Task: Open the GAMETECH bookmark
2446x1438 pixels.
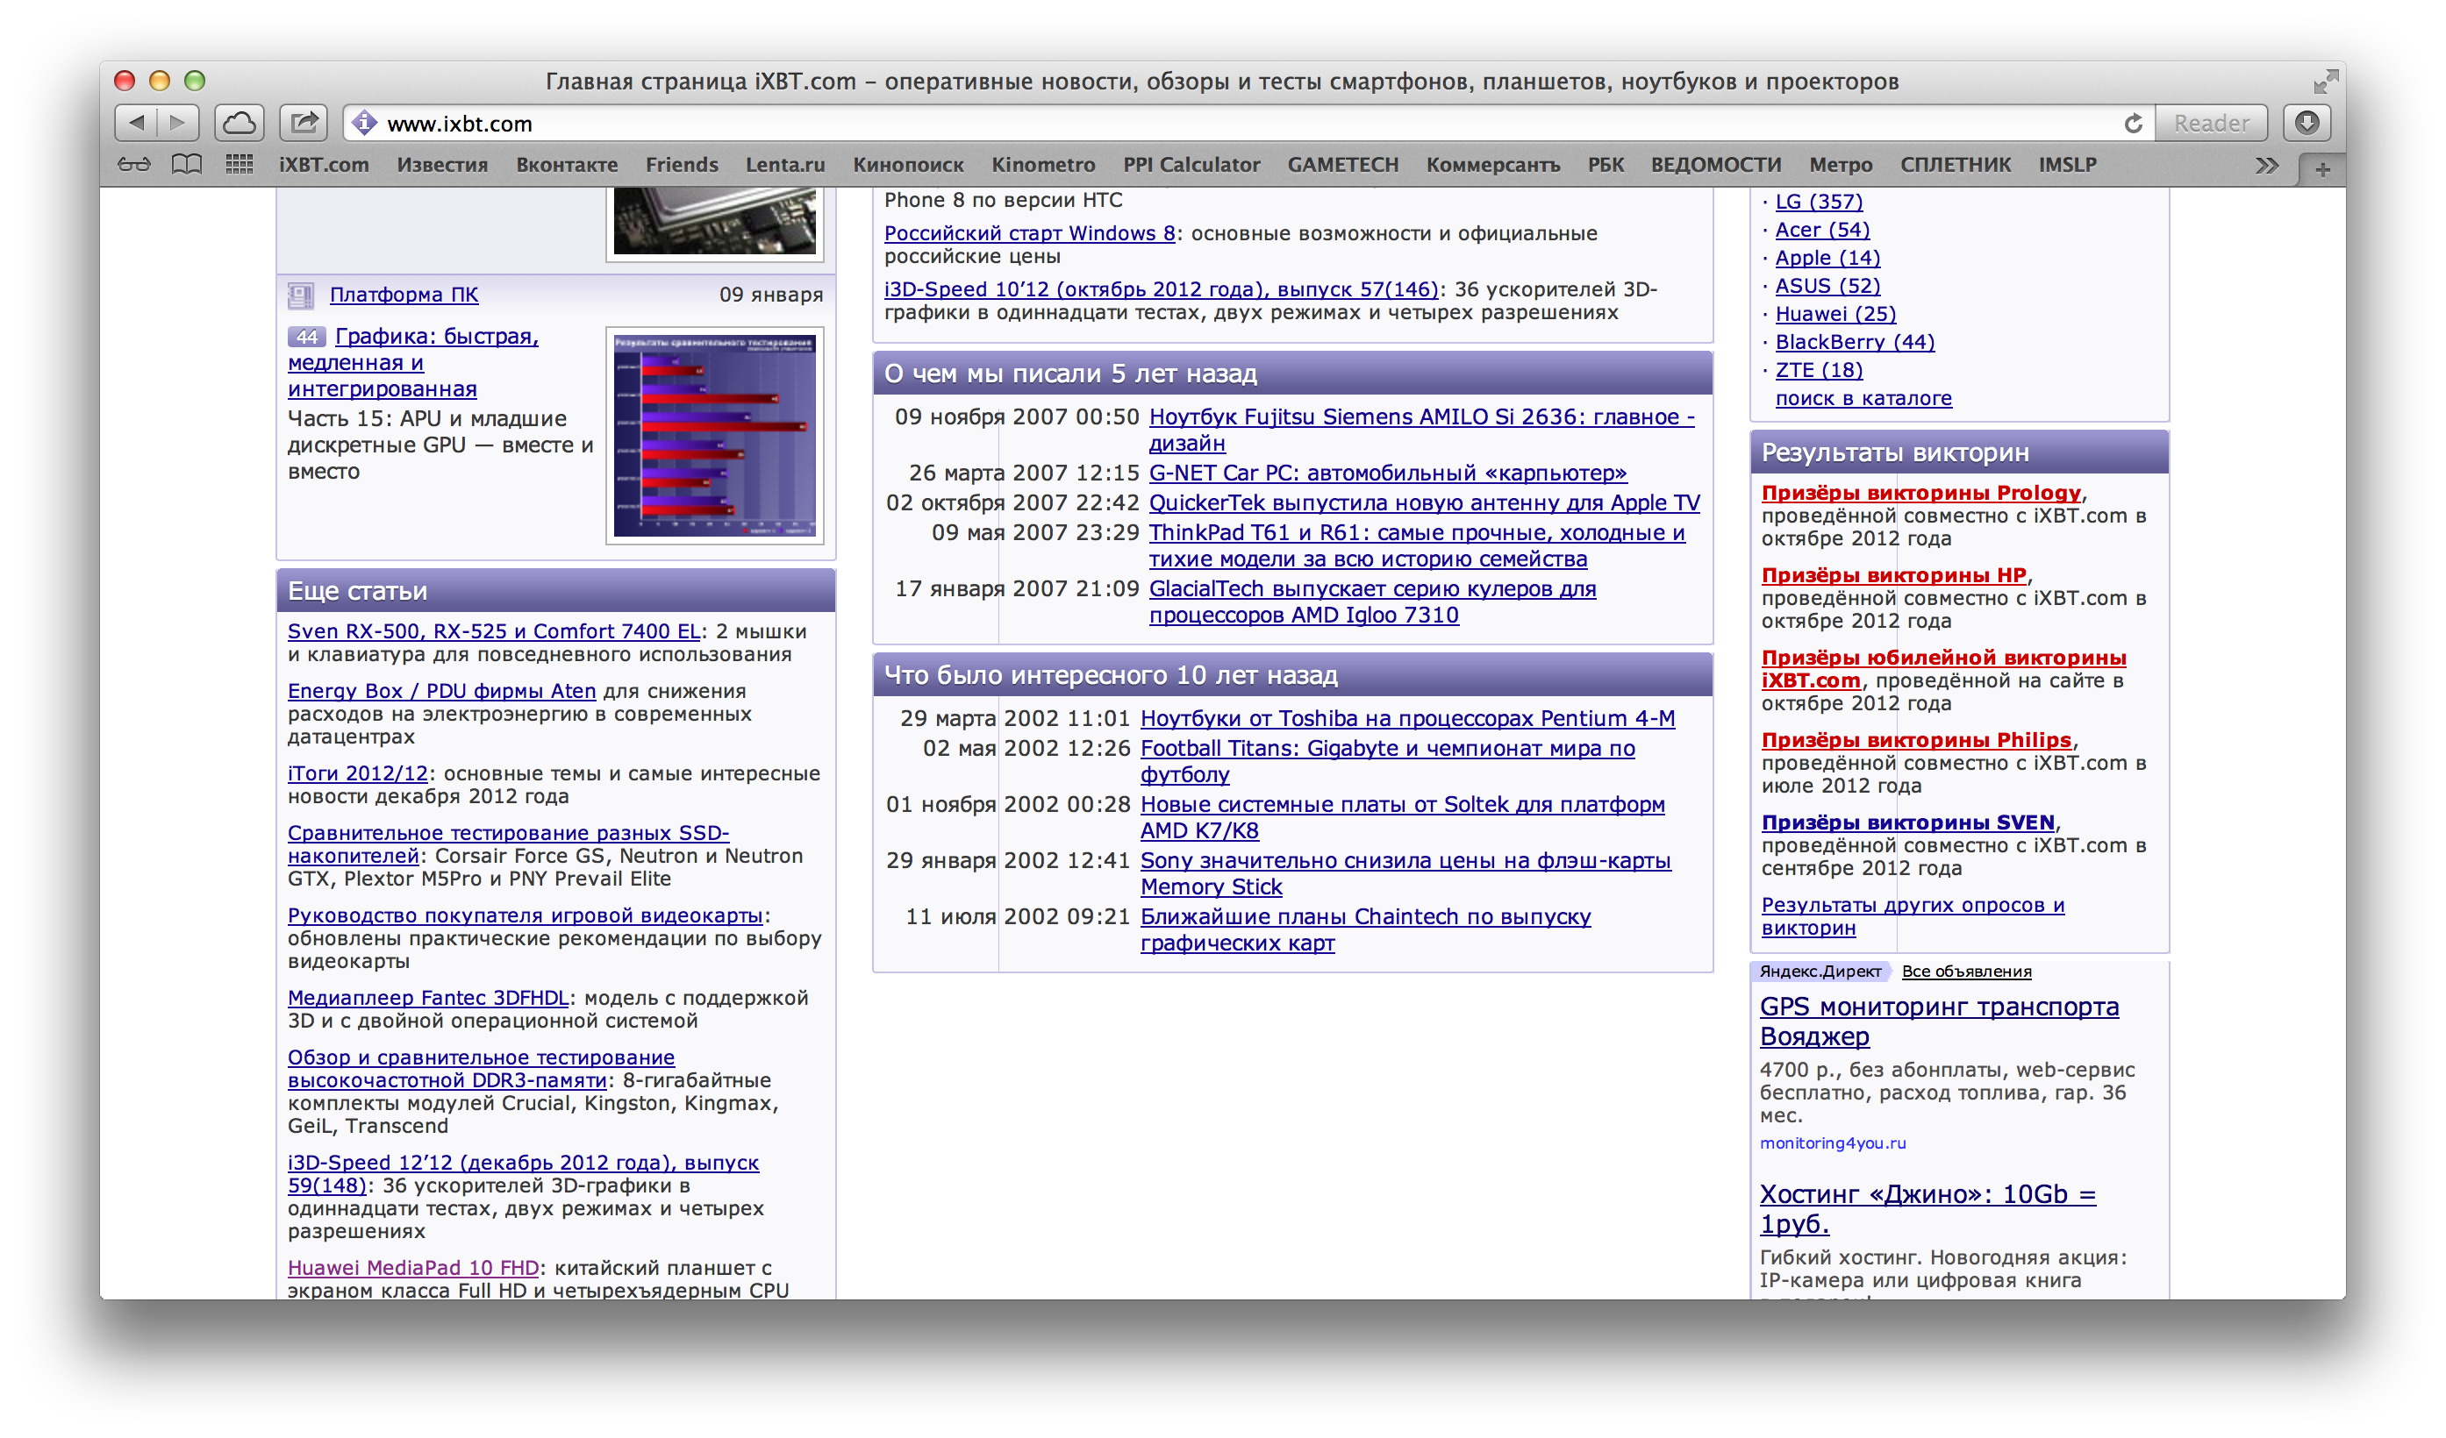Action: (1342, 165)
